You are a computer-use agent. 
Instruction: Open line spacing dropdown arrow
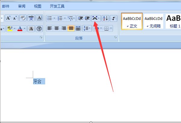pos(90,28)
